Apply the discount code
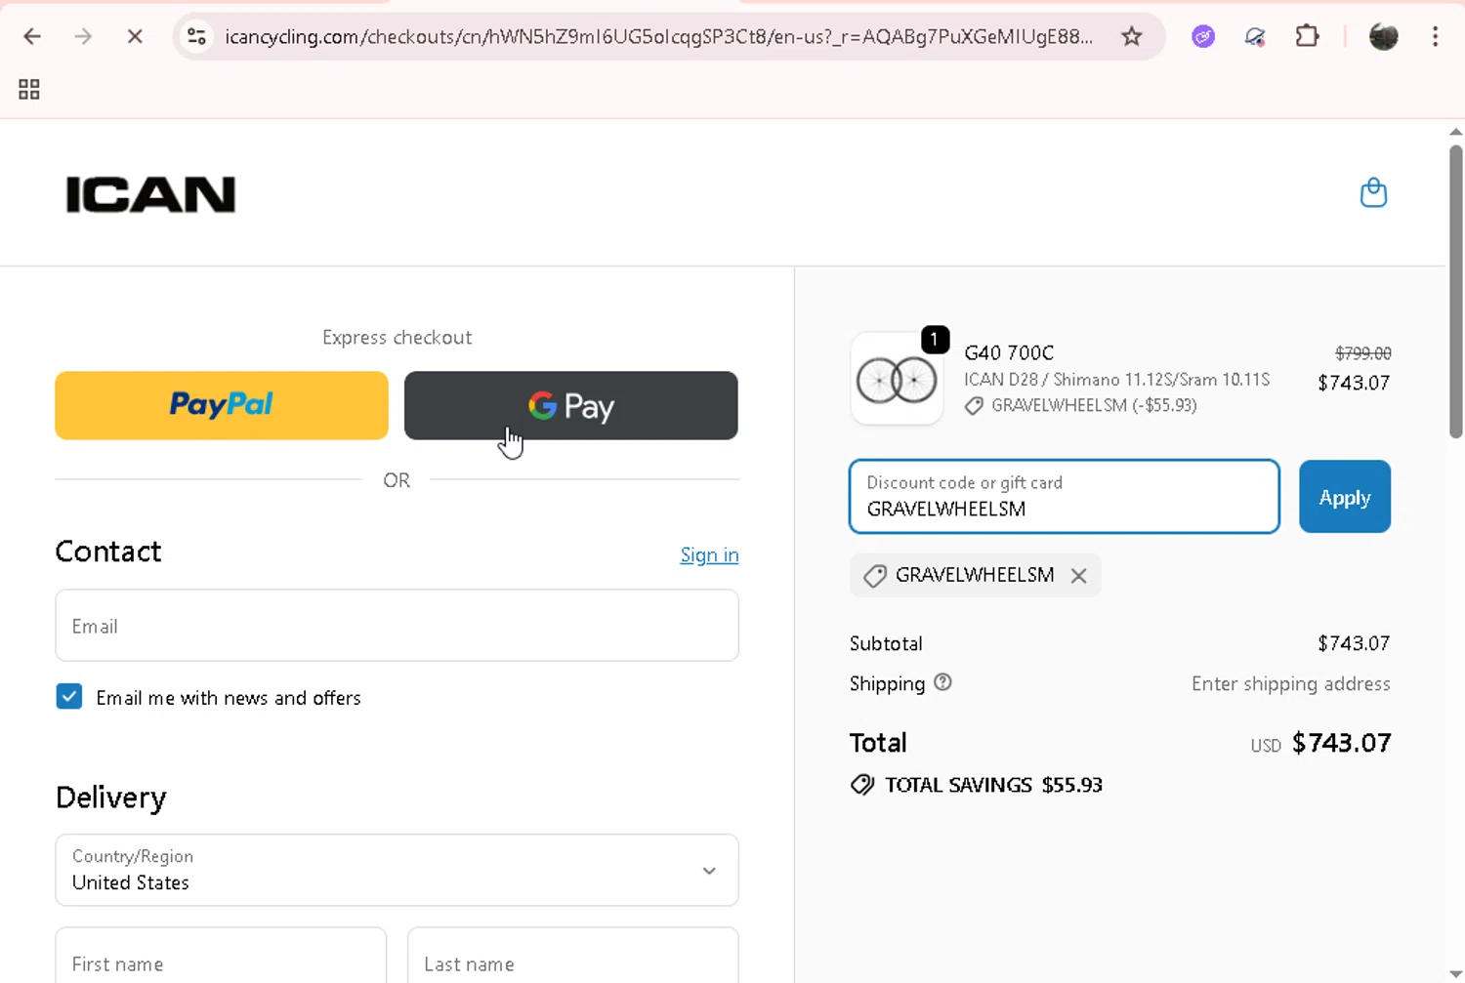Screen dimensions: 1465x983 (x=1345, y=497)
